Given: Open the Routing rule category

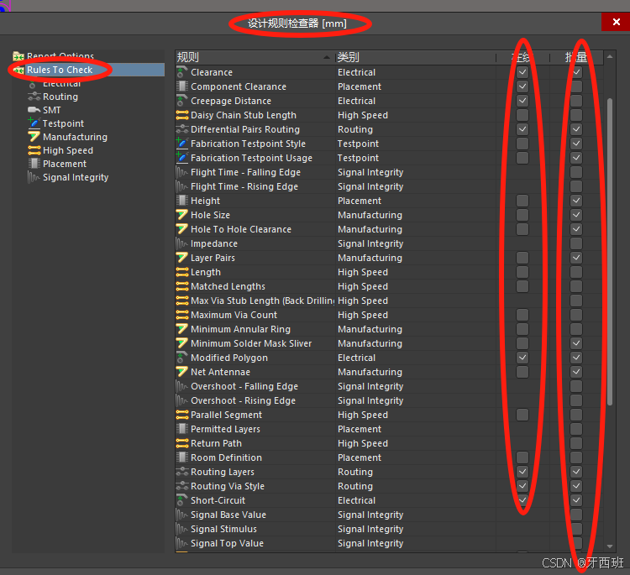Looking at the screenshot, I should pyautogui.click(x=60, y=97).
